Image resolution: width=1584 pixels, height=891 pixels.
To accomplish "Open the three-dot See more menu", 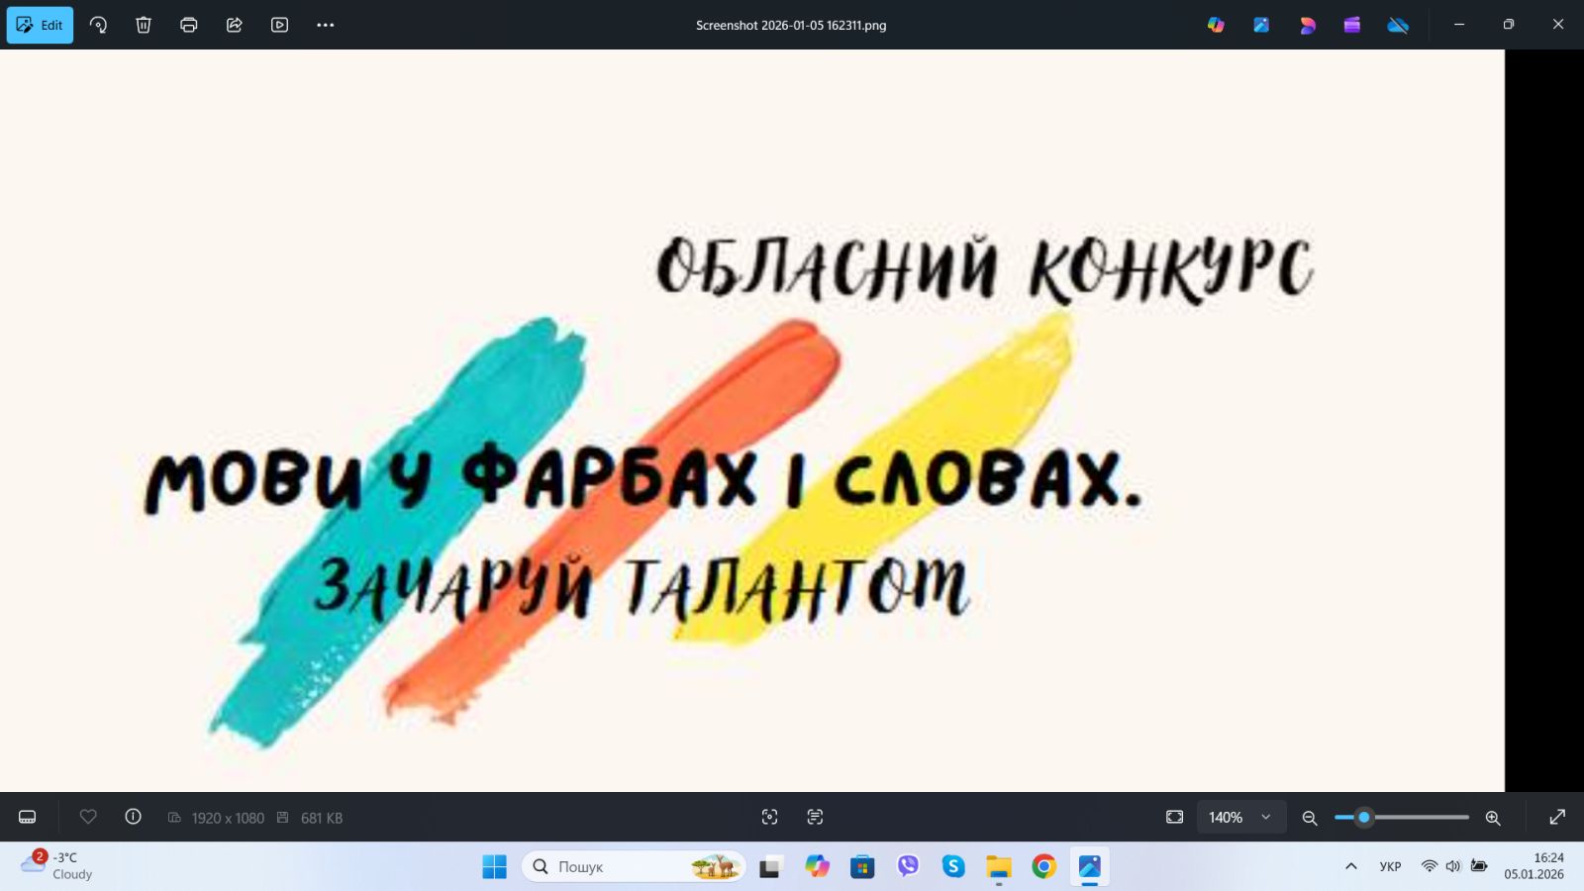I will pos(326,25).
